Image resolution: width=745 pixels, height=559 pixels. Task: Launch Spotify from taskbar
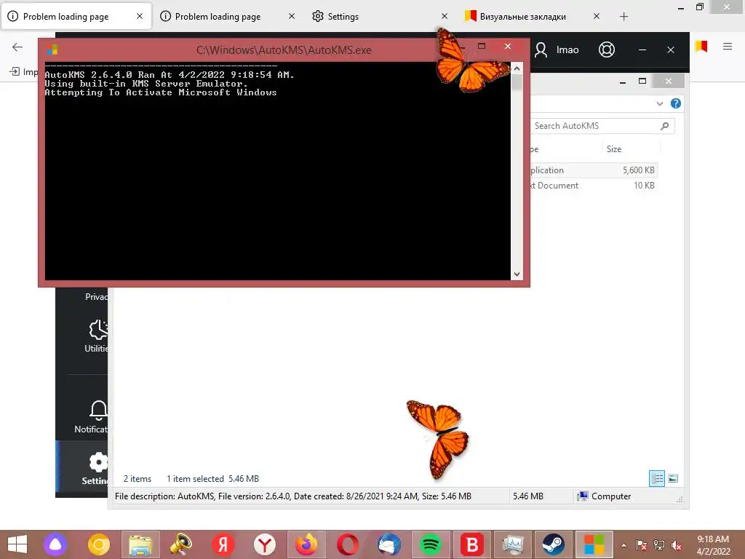click(x=431, y=544)
